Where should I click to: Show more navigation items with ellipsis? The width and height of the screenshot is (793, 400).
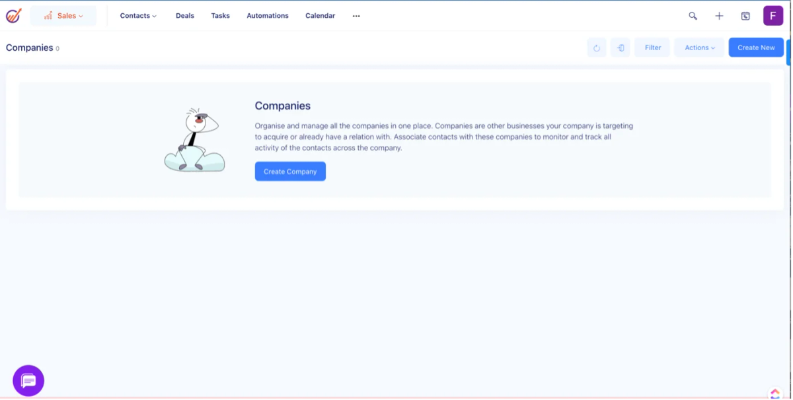pos(356,16)
